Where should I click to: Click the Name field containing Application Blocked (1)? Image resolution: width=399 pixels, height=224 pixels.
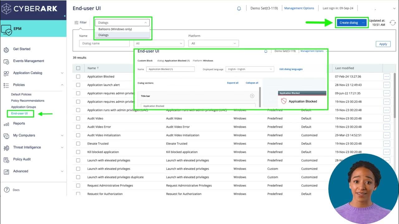coord(171,69)
